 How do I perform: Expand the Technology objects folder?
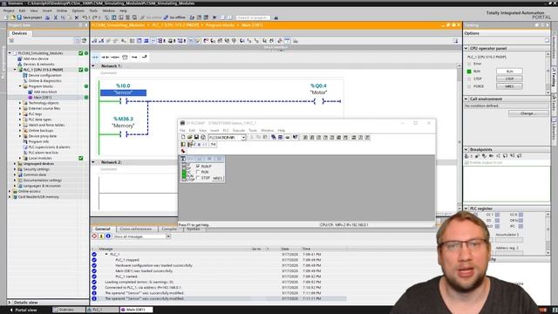[x=20, y=103]
